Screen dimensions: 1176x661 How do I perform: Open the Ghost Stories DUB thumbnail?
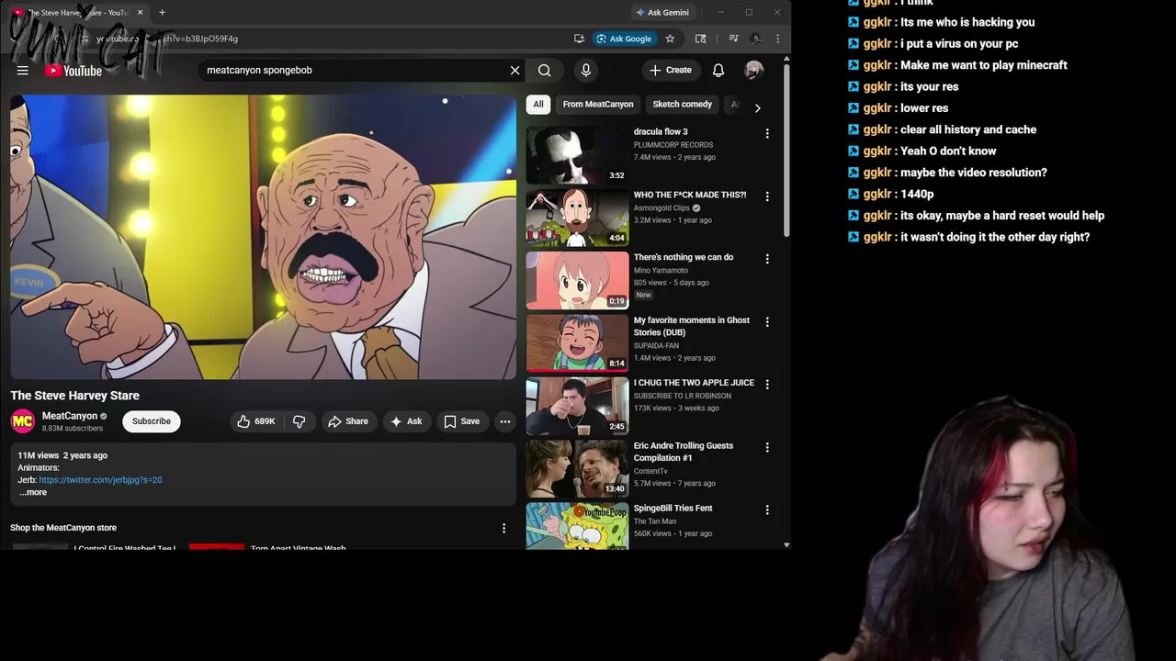[x=577, y=343]
